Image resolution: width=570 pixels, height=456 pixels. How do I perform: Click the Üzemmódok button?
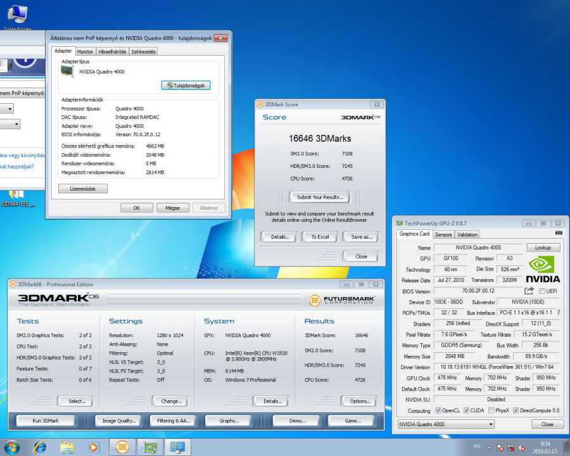coord(83,189)
